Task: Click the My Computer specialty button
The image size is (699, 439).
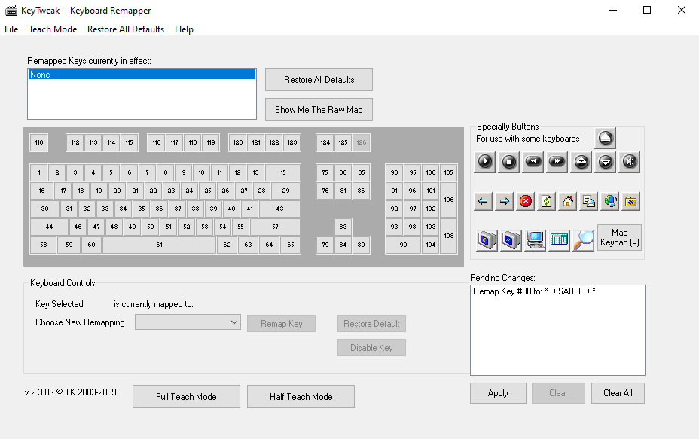Action: pyautogui.click(x=535, y=240)
